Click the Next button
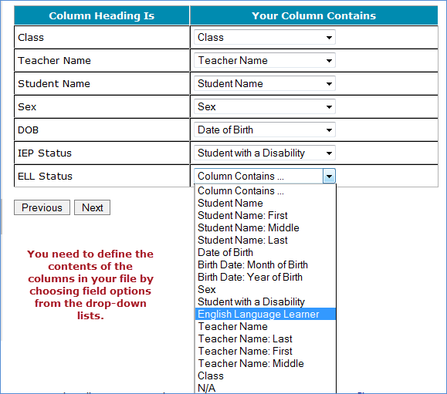447x394 pixels. (x=92, y=207)
